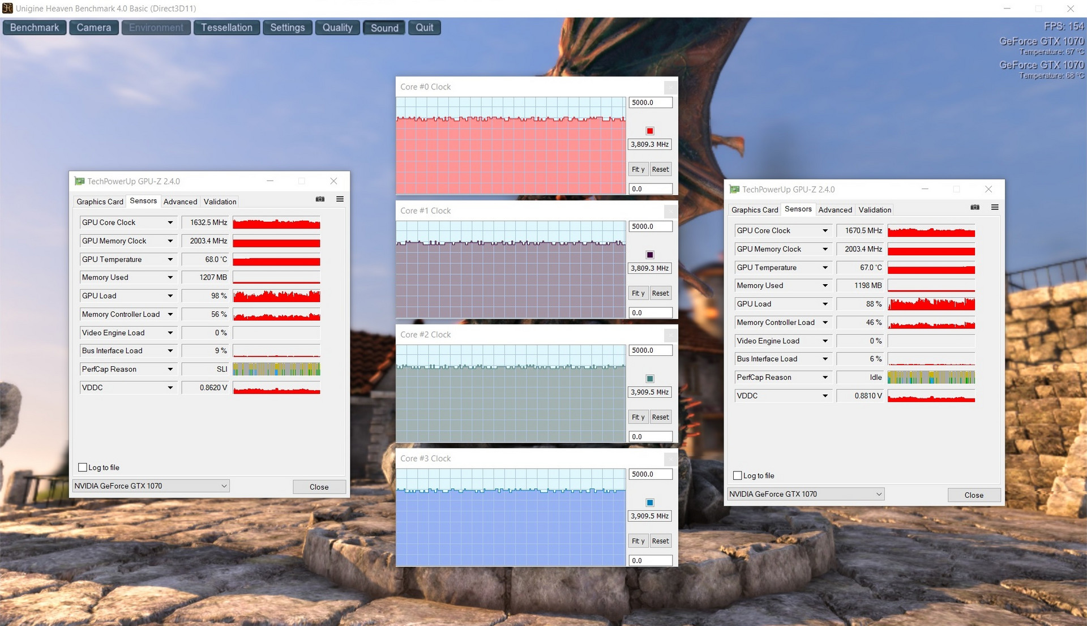Toggle the Sound button in Heaven toolbar
This screenshot has height=626, width=1087.
click(x=384, y=28)
